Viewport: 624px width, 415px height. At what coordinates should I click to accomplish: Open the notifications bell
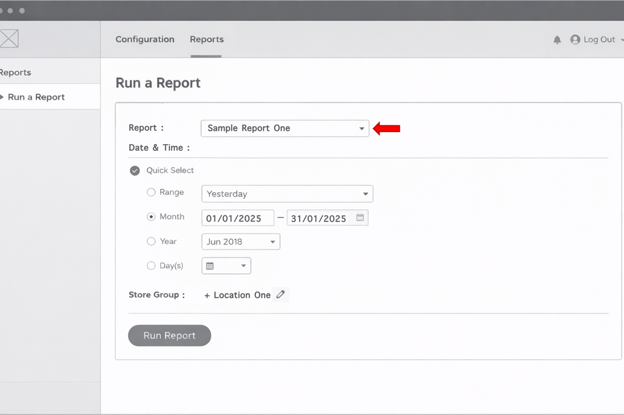pos(557,40)
